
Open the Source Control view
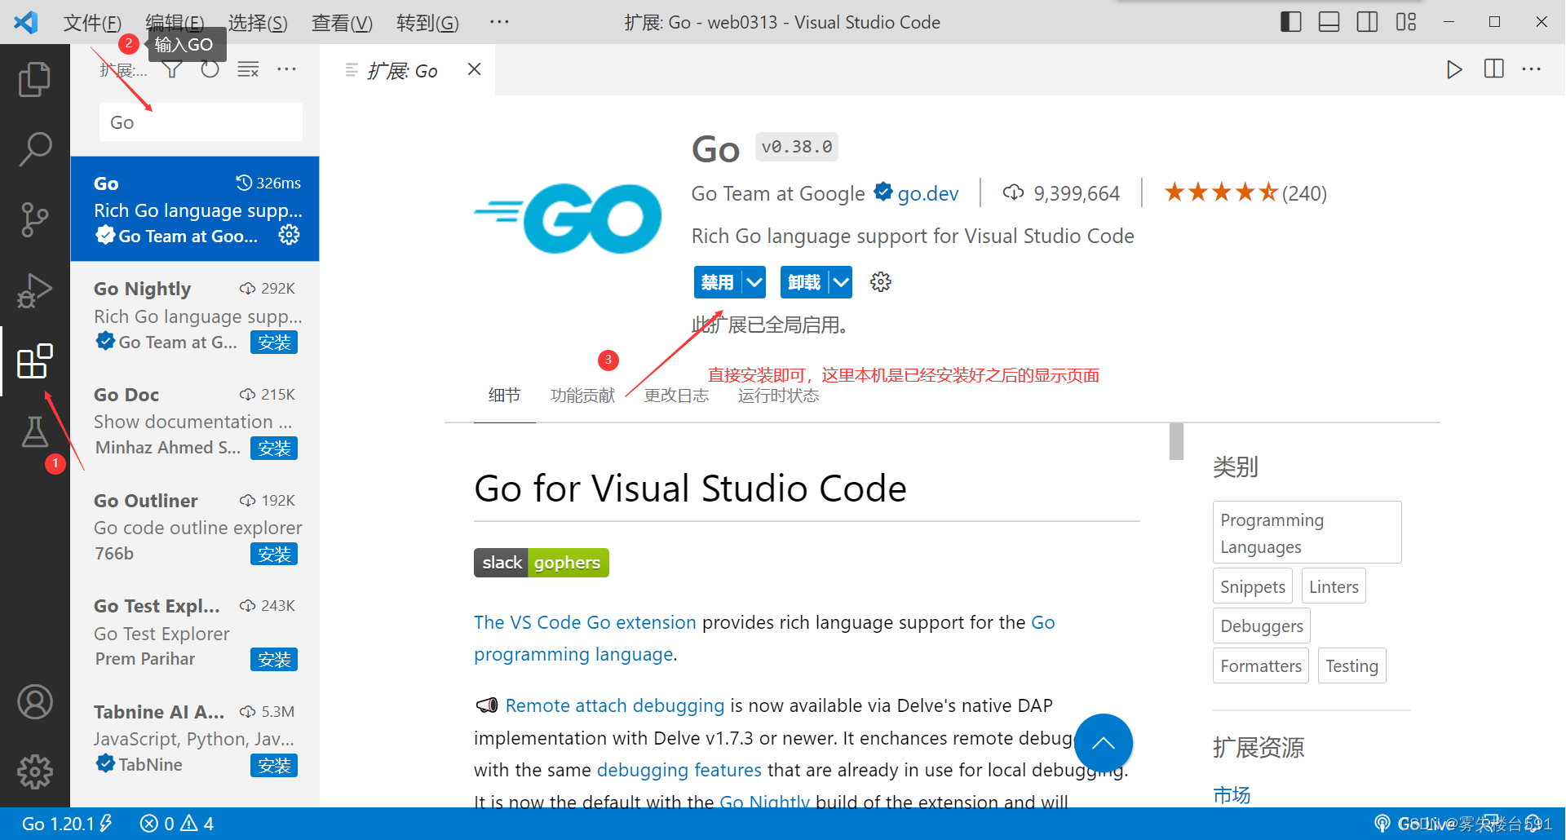34,219
